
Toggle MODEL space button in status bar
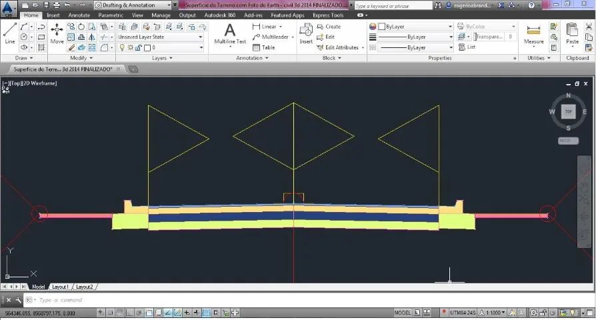(x=403, y=313)
